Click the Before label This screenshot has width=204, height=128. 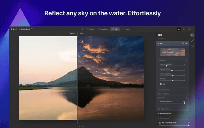tap(72, 33)
